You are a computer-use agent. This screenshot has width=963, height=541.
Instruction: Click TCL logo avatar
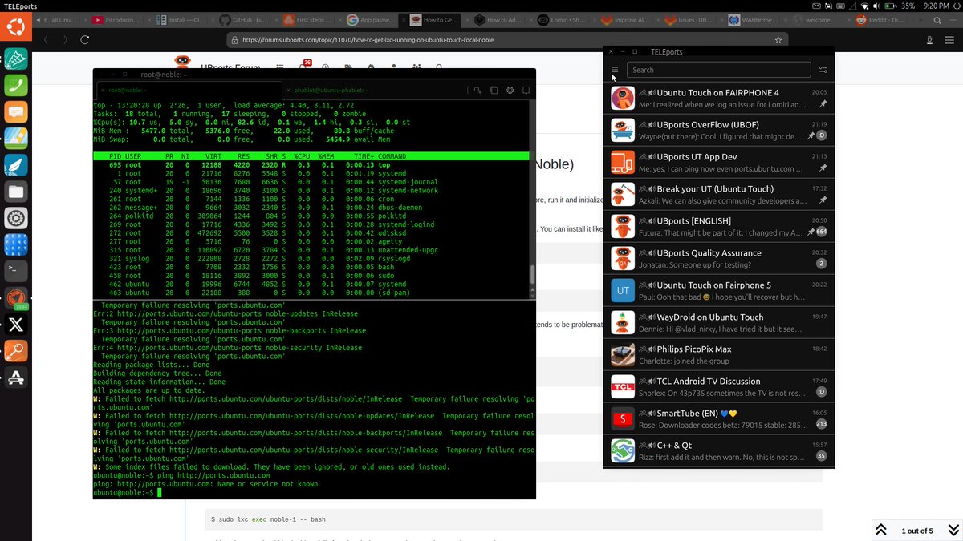tap(623, 387)
